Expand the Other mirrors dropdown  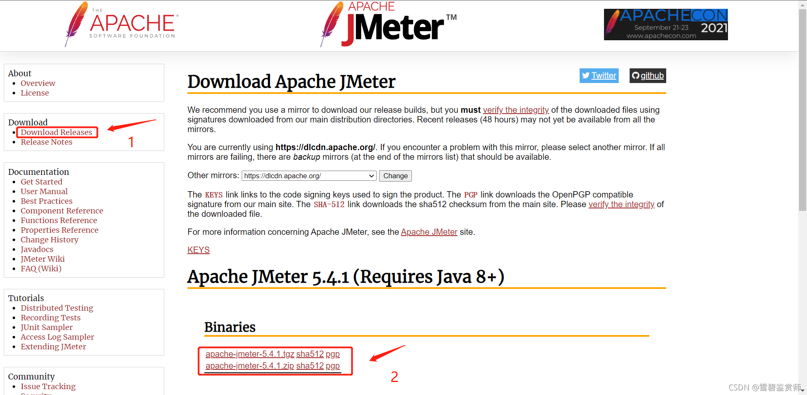[x=309, y=176]
